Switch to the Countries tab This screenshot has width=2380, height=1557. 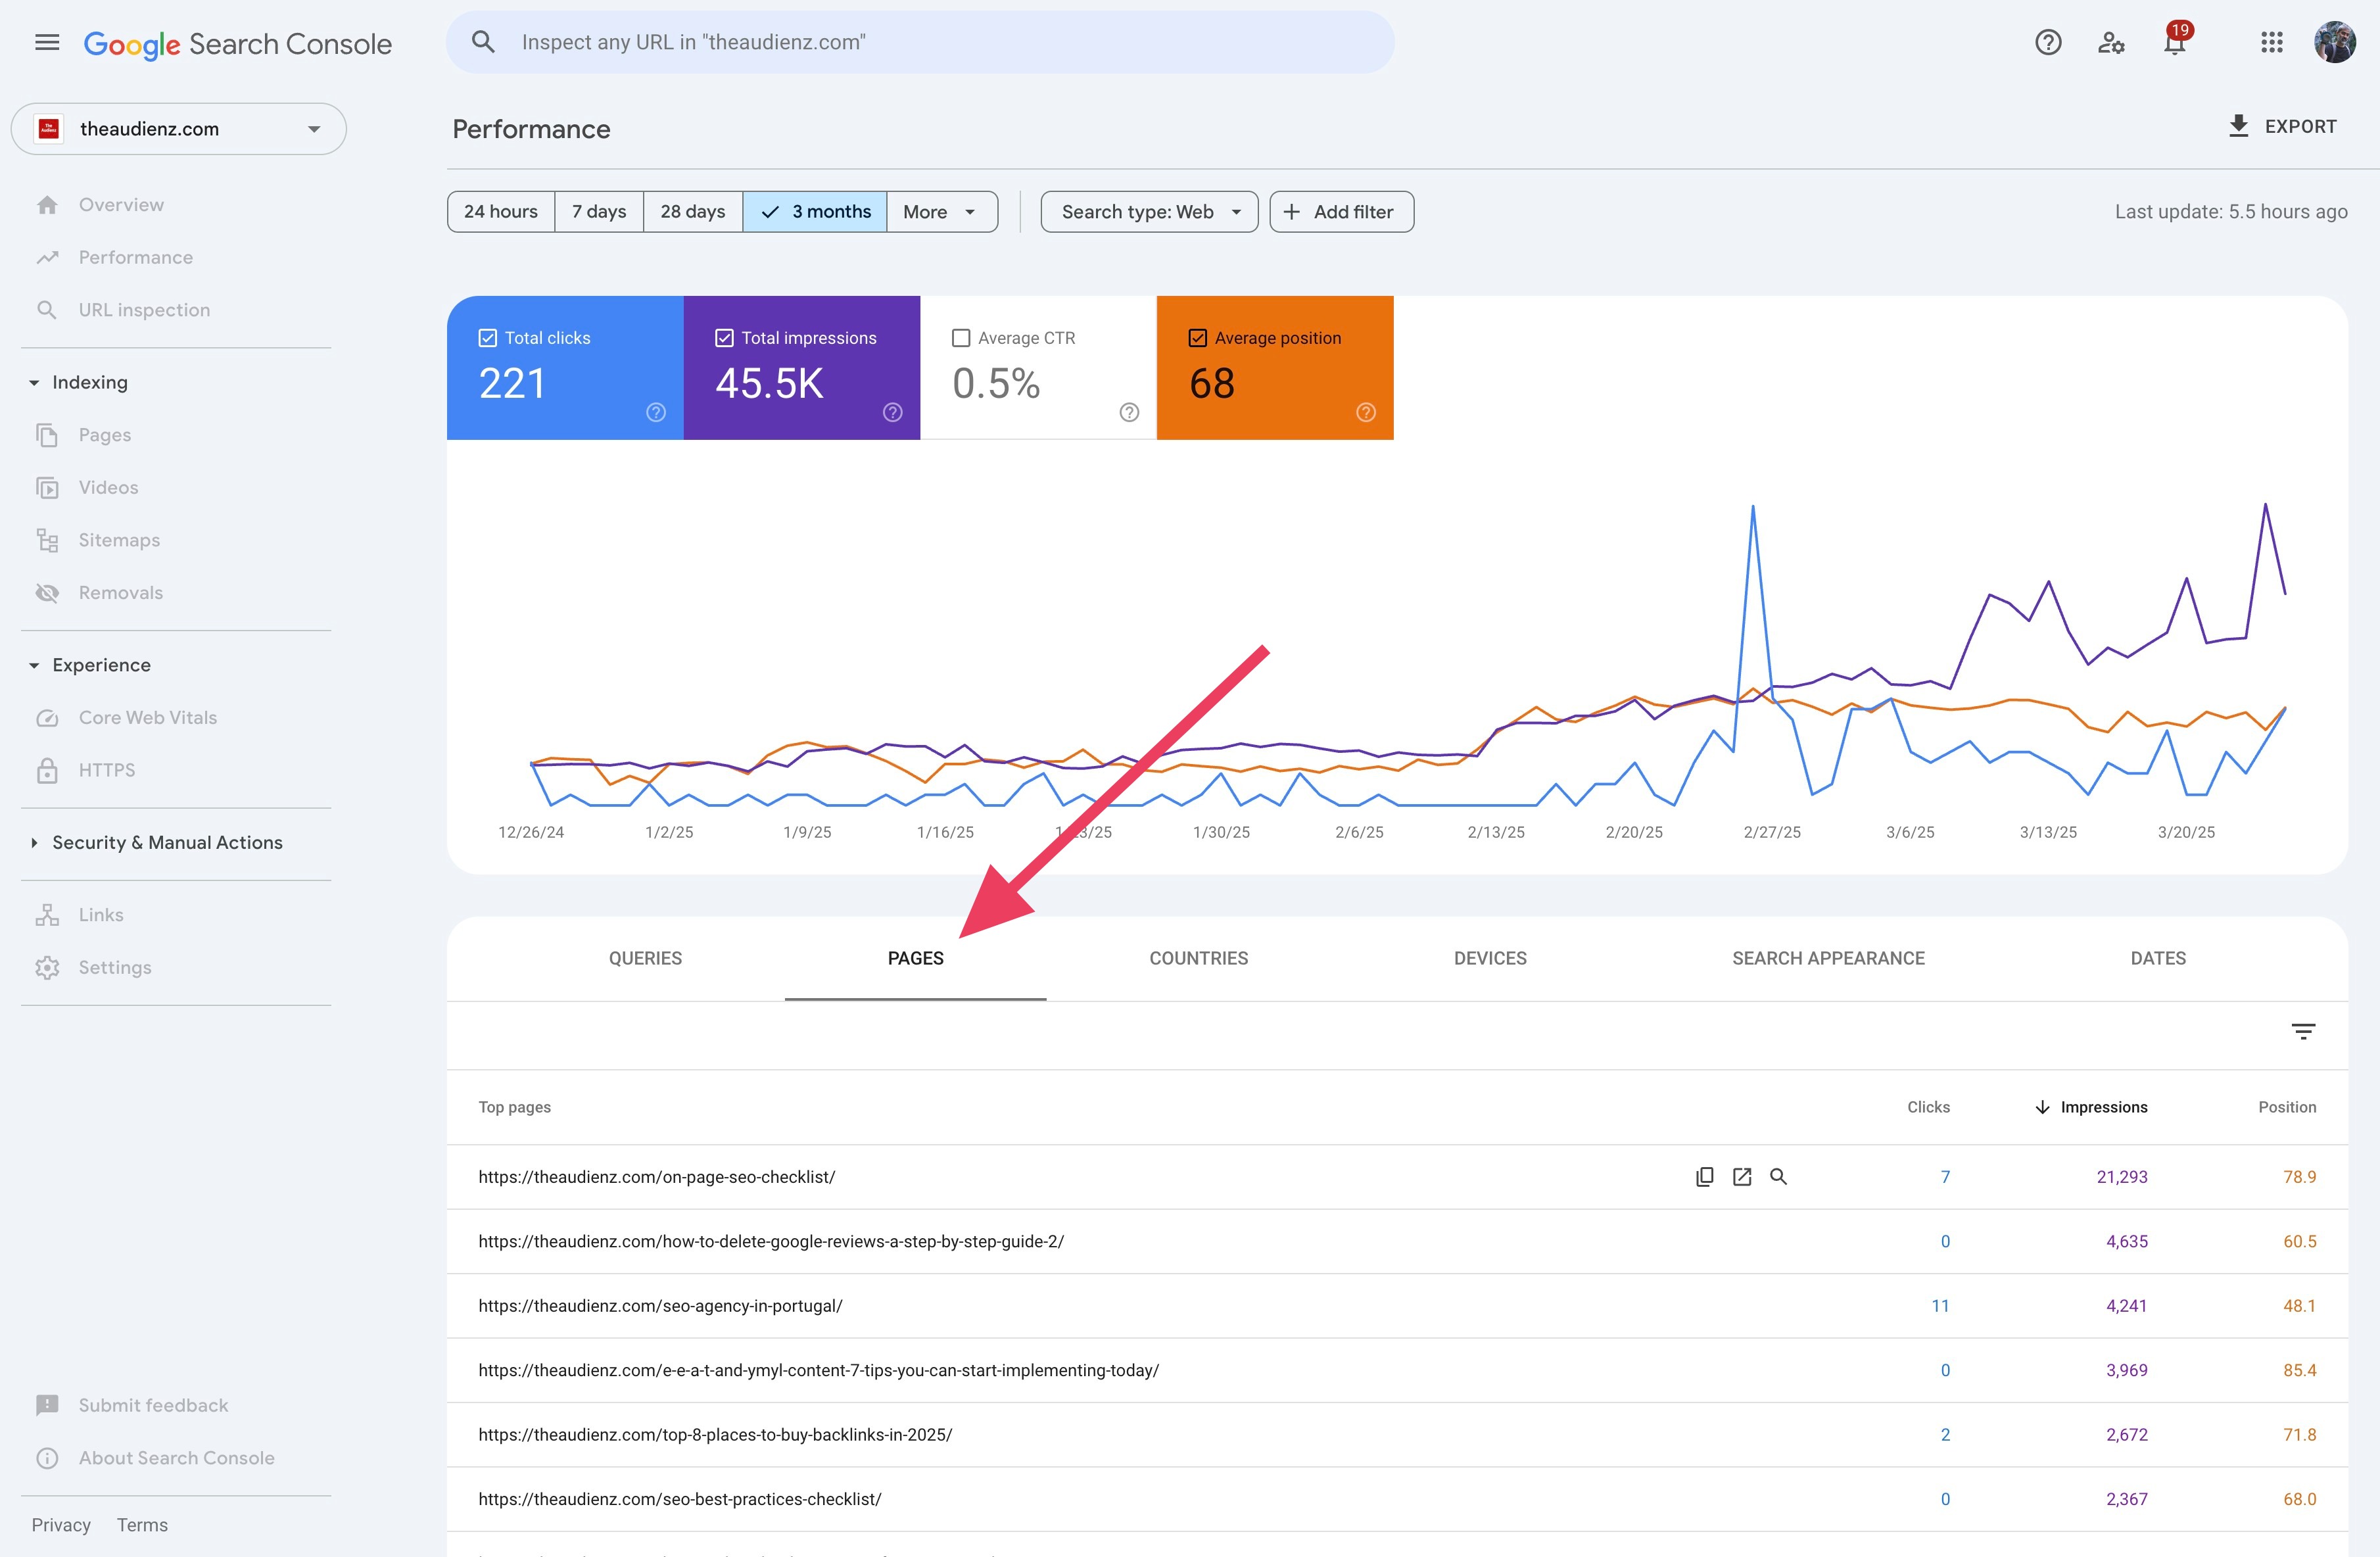1199,958
